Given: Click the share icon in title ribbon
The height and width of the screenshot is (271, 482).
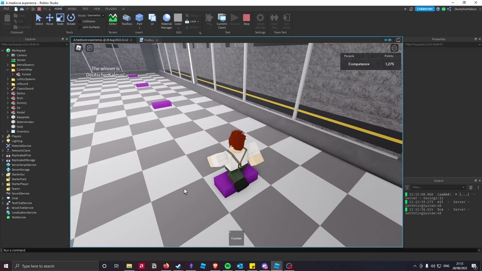Looking at the screenshot, I should click(x=449, y=9).
